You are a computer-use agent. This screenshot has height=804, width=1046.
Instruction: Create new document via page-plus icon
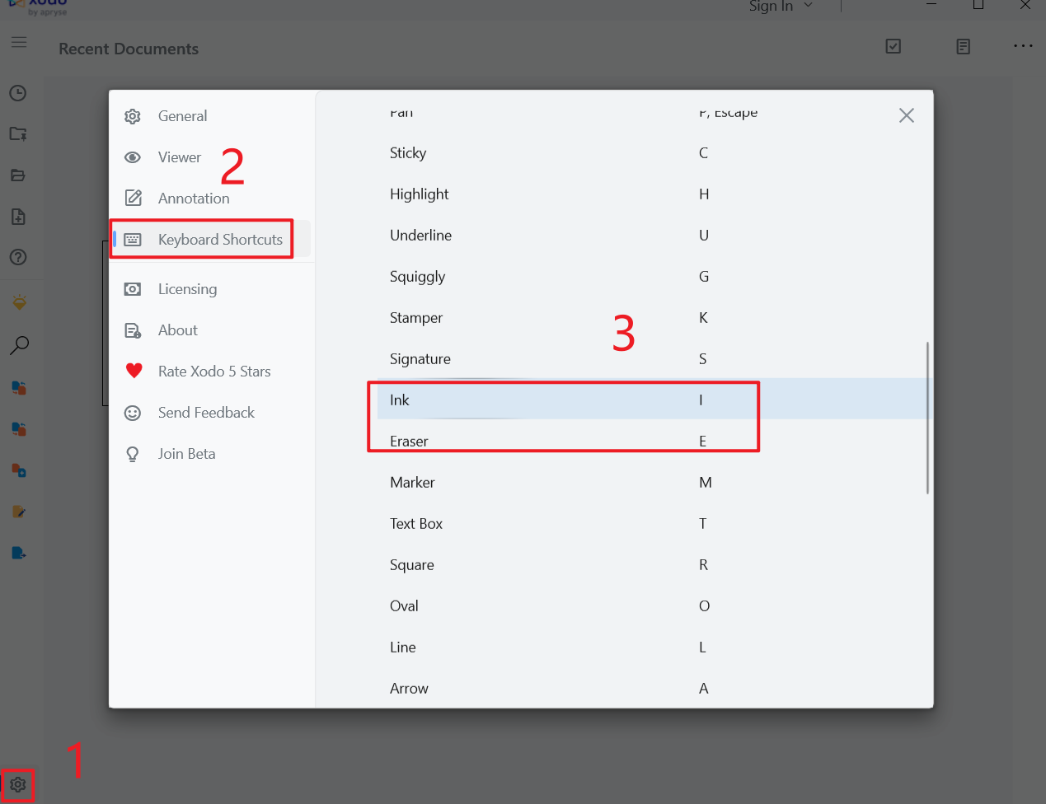pyautogui.click(x=18, y=217)
